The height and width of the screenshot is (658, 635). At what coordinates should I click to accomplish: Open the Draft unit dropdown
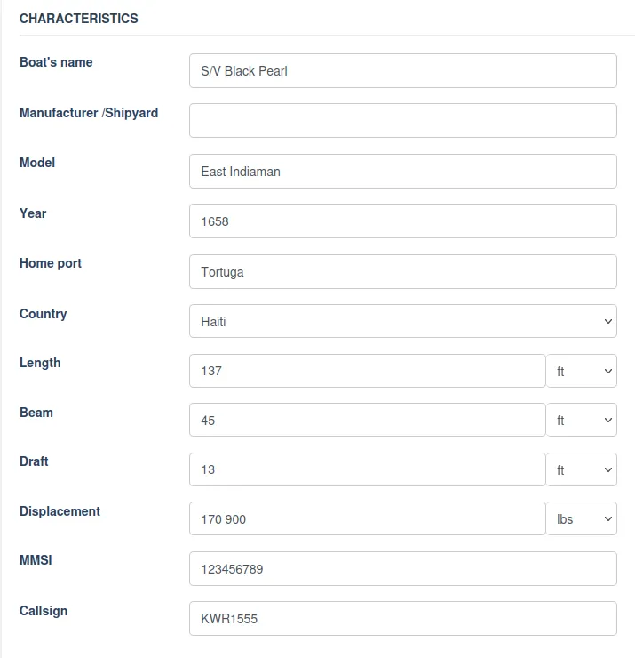582,469
